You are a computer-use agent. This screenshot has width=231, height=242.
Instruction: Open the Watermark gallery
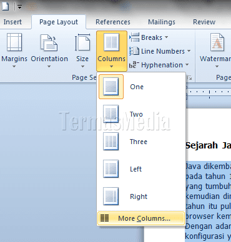pyautogui.click(x=215, y=51)
